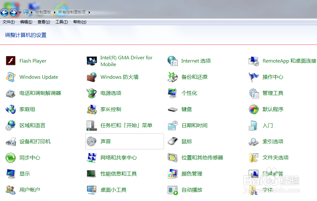Click the Windows Firewall brick wall icon

coord(92,77)
